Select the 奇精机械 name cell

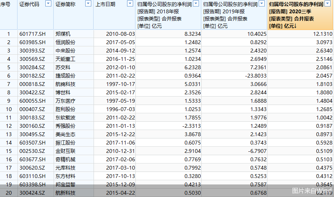[x=65, y=159]
